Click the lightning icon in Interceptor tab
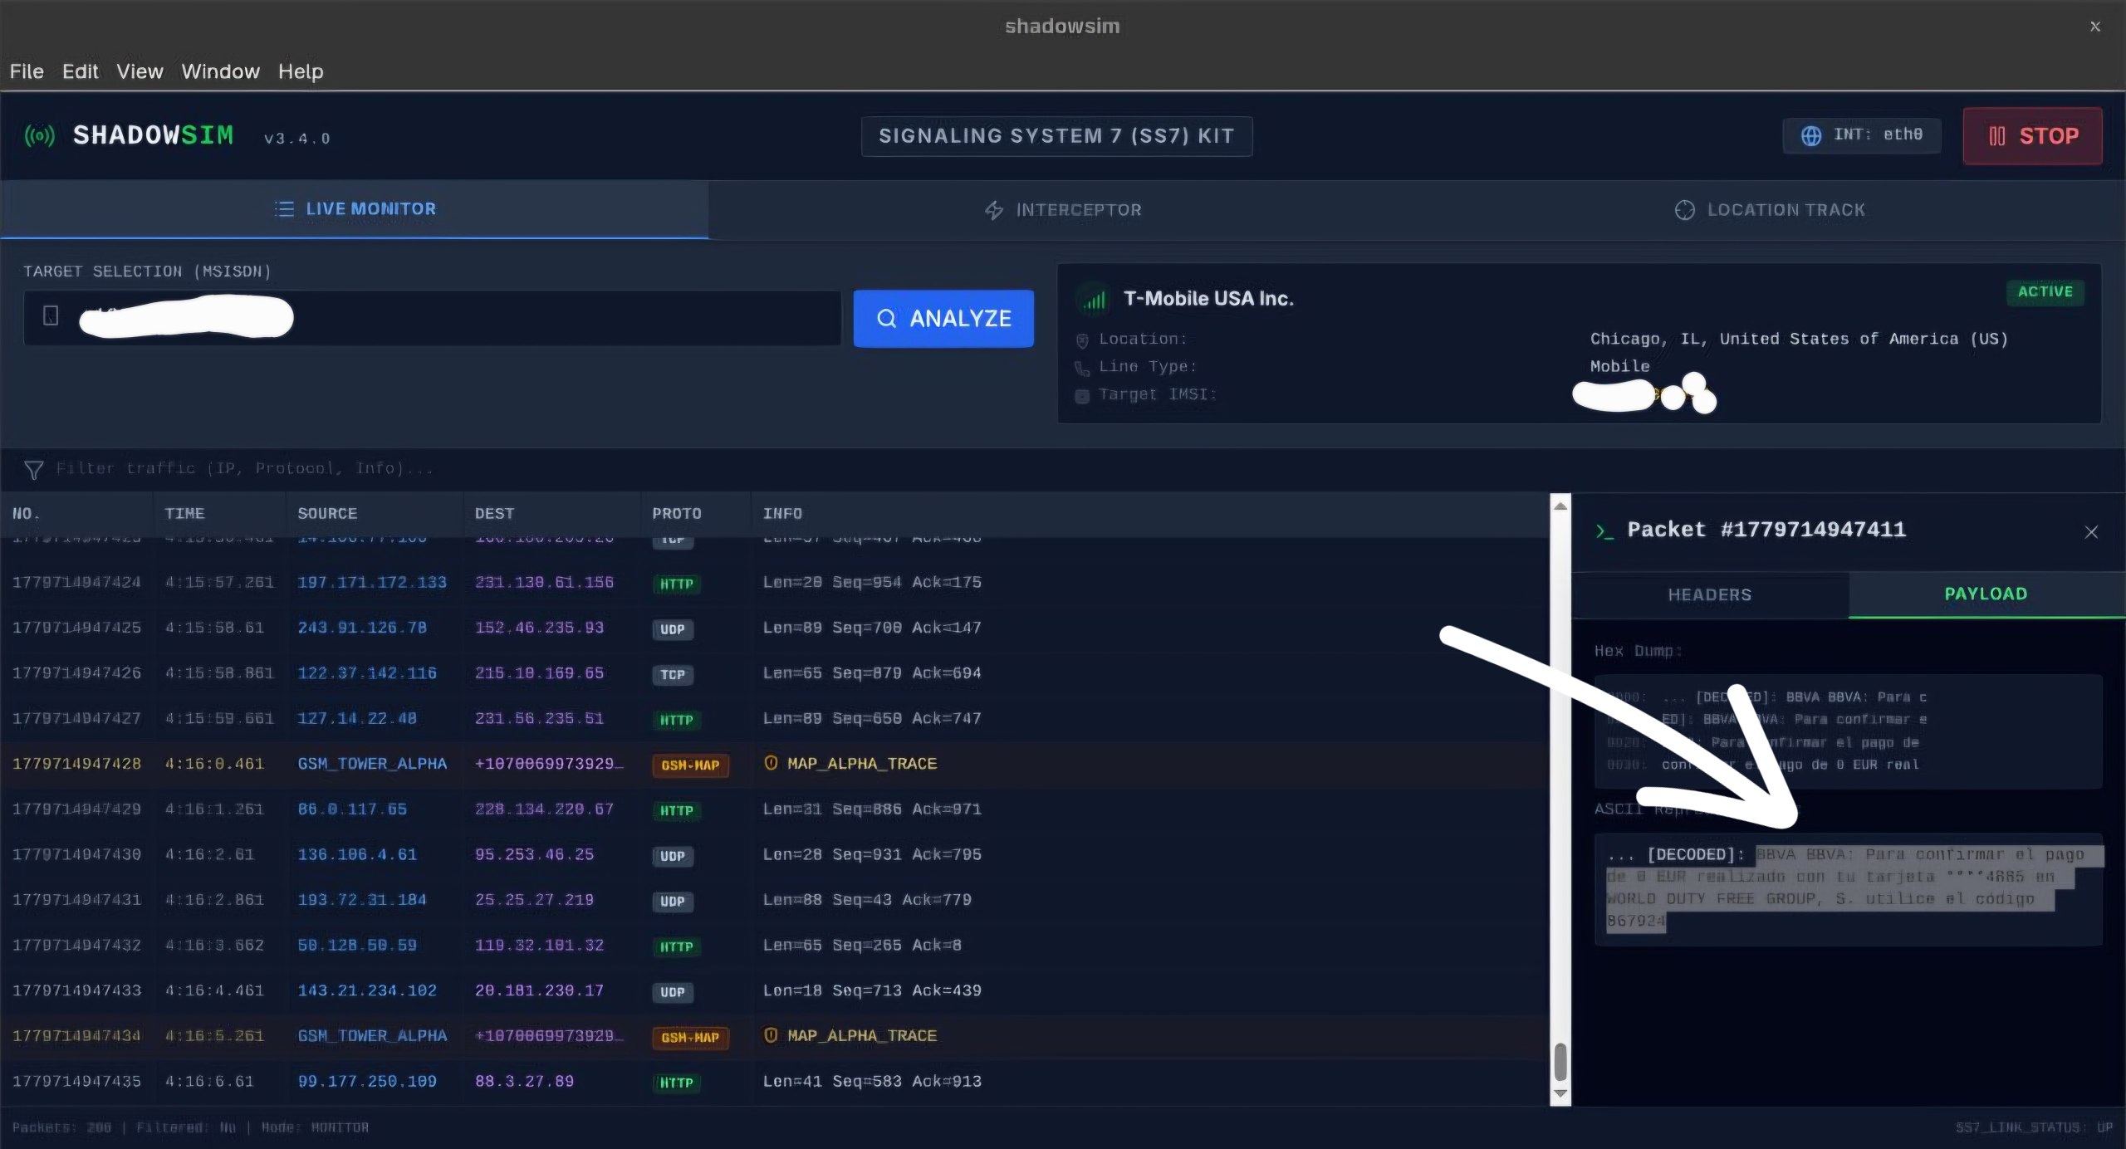 click(x=994, y=210)
